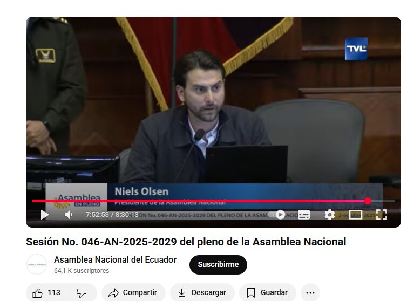
Task: Open the player settings gear
Action: pos(329,215)
